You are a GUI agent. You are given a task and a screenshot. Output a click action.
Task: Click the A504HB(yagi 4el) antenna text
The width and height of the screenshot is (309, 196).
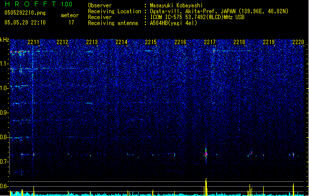[173, 23]
